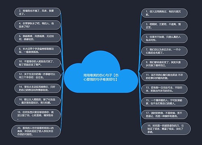This screenshot has width=202, height=145.
Task: Select node 18 任何东西只要足够迷惑你
Action: 36,116
